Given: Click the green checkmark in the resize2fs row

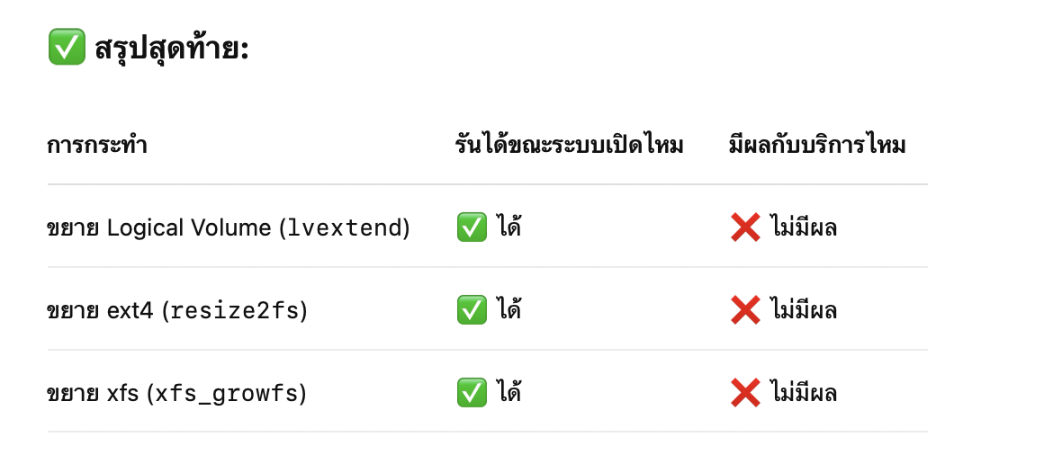Looking at the screenshot, I should (472, 310).
